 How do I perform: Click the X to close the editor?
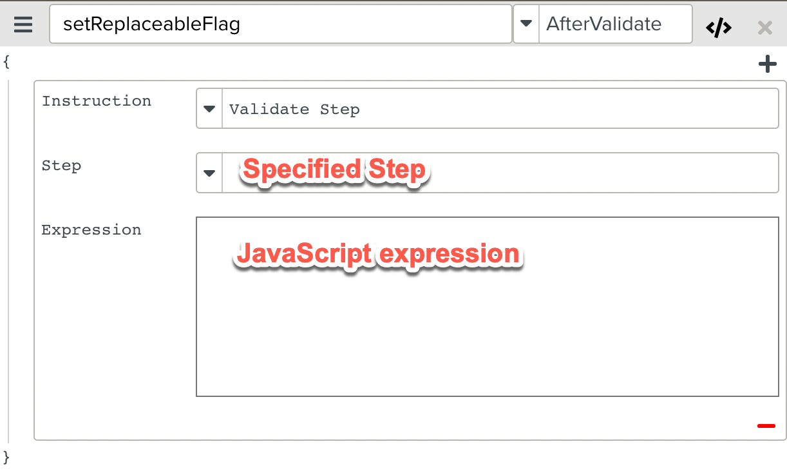coord(764,27)
